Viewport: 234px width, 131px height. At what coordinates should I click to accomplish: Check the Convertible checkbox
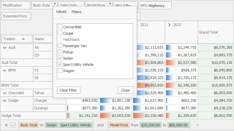pos(60,27)
